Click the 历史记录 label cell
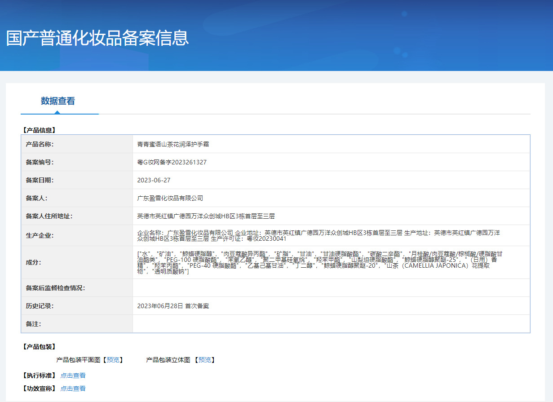The width and height of the screenshot is (553, 402). (x=77, y=306)
